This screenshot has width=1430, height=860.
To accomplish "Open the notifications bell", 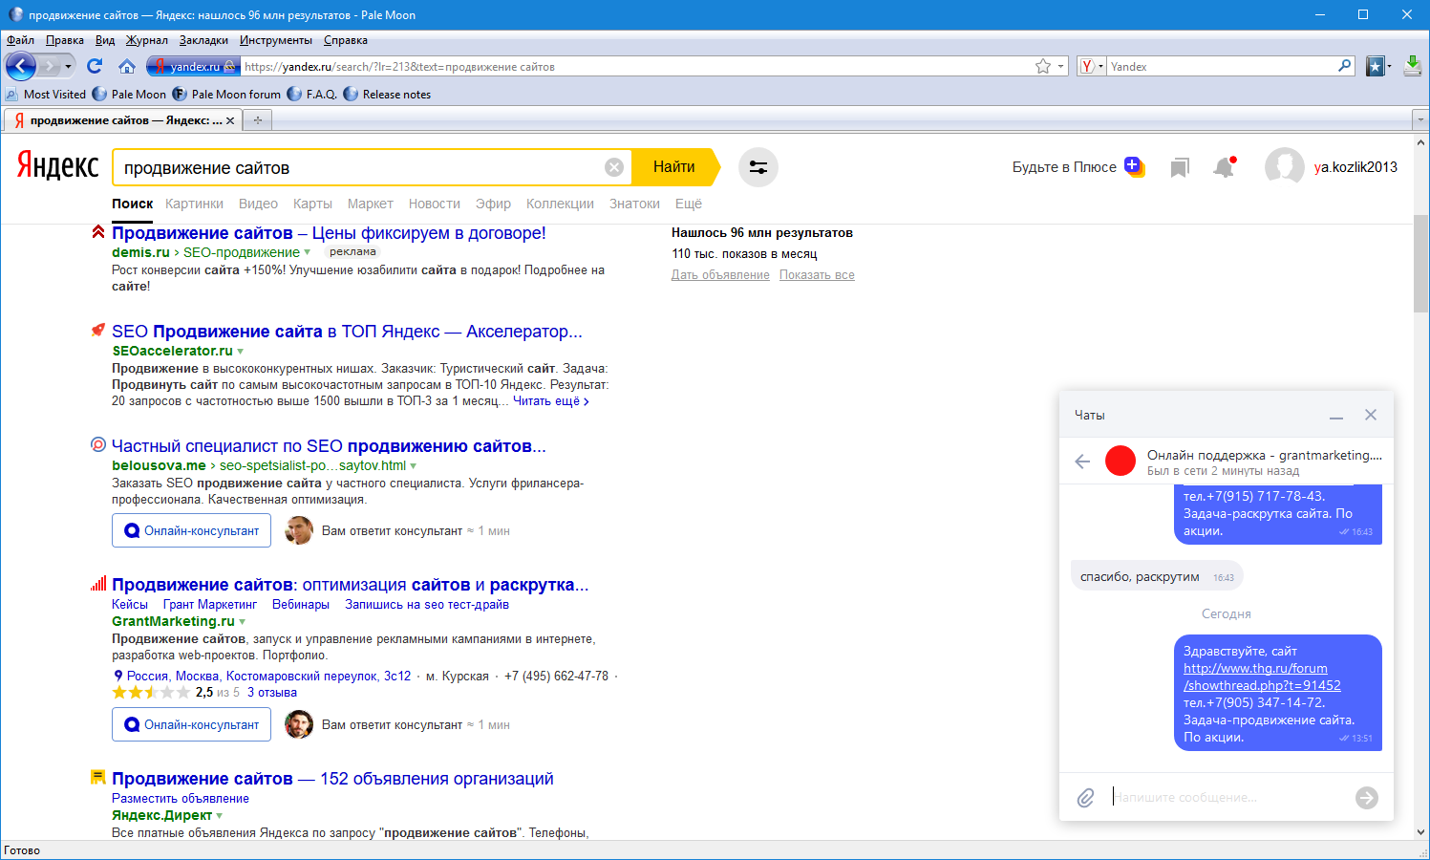I will click(1224, 168).
